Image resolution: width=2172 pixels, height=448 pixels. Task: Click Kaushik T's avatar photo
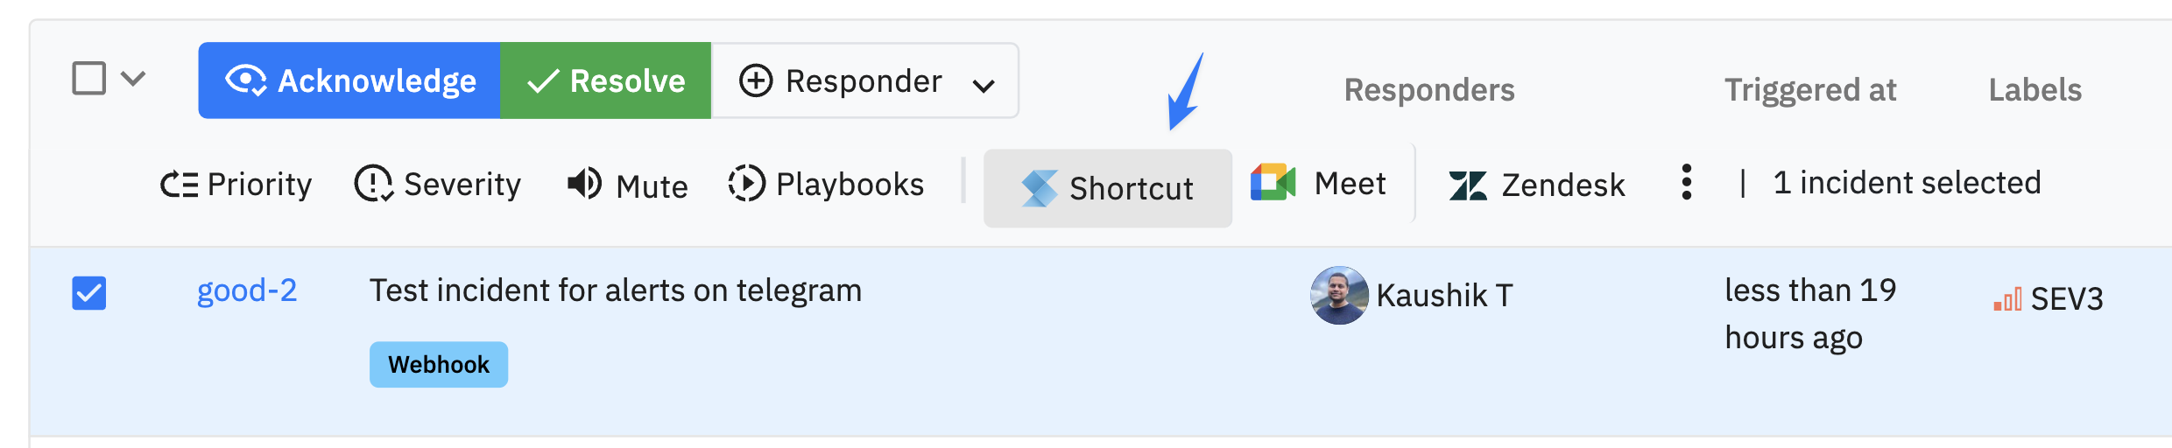(x=1338, y=296)
